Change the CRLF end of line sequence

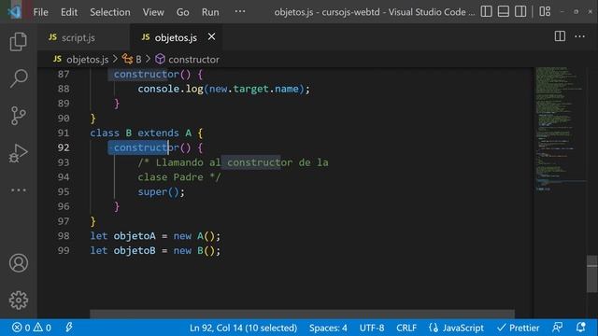(406, 328)
